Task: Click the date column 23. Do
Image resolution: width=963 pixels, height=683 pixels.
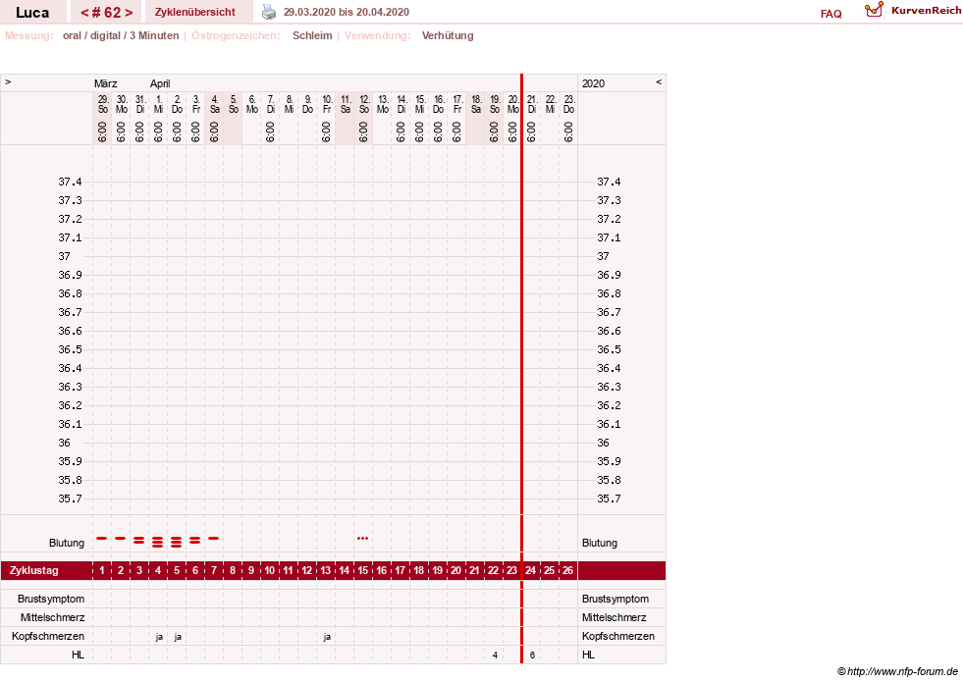Action: click(568, 104)
